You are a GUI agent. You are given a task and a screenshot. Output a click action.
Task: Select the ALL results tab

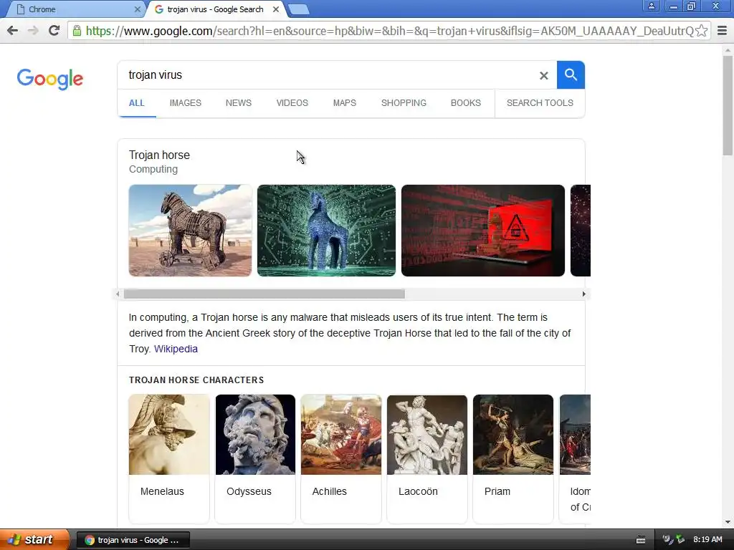(x=137, y=103)
